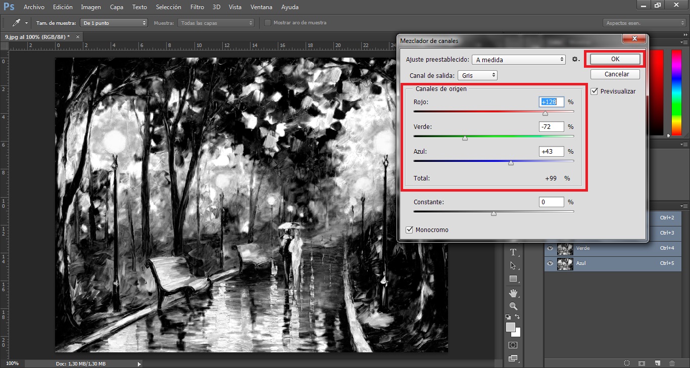Reset default foreground and background colors
Screen dimensions: 690x368
coord(508,317)
